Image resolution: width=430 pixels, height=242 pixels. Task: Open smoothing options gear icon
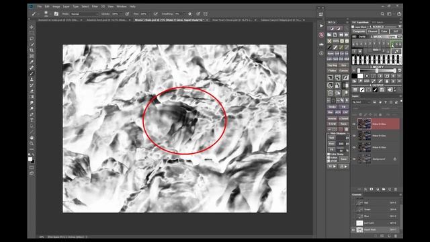[x=189, y=13]
